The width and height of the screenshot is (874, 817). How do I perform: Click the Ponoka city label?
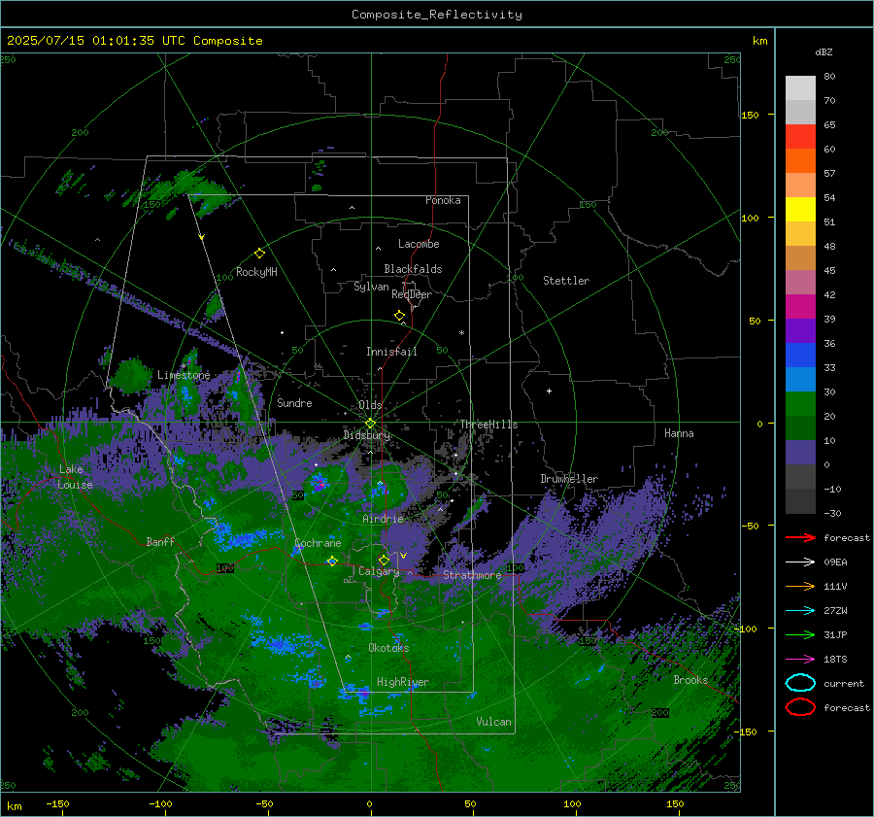point(443,200)
